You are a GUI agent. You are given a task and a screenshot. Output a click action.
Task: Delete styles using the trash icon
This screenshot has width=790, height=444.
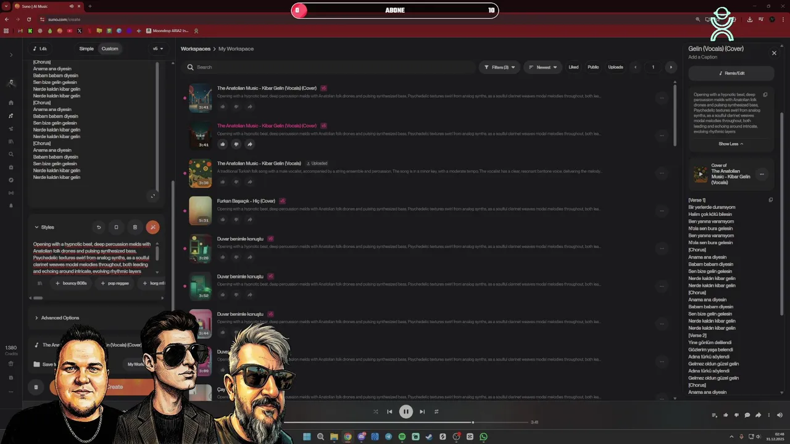click(x=135, y=227)
